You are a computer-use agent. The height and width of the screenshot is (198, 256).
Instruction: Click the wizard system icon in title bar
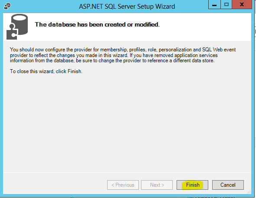7,6
